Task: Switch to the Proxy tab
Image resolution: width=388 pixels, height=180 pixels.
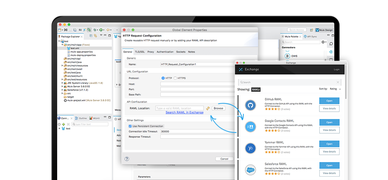Action: pos(151,52)
